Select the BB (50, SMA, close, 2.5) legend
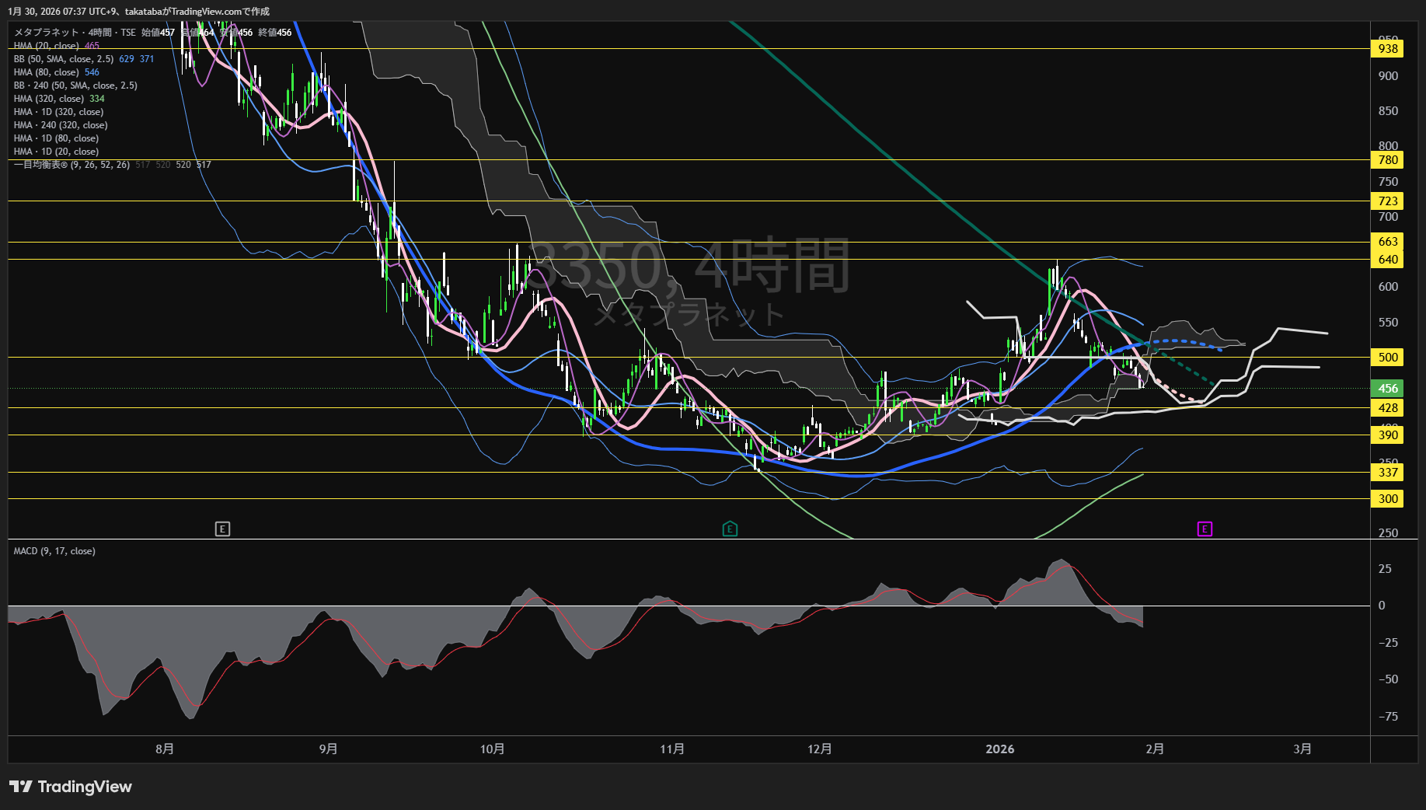Screen dimensions: 1426x810 pyautogui.click(x=64, y=59)
